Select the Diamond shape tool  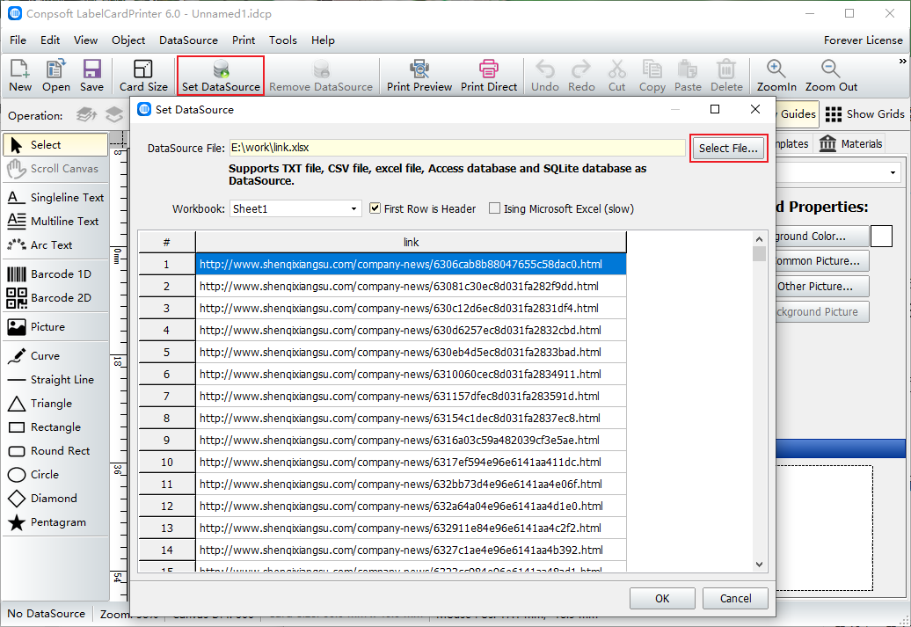tap(55, 499)
